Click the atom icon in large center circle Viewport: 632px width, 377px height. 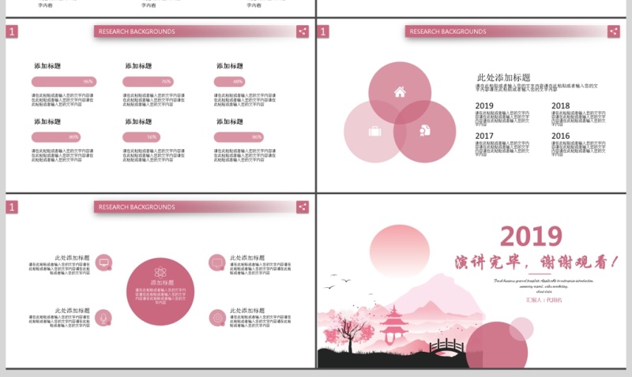(x=160, y=272)
